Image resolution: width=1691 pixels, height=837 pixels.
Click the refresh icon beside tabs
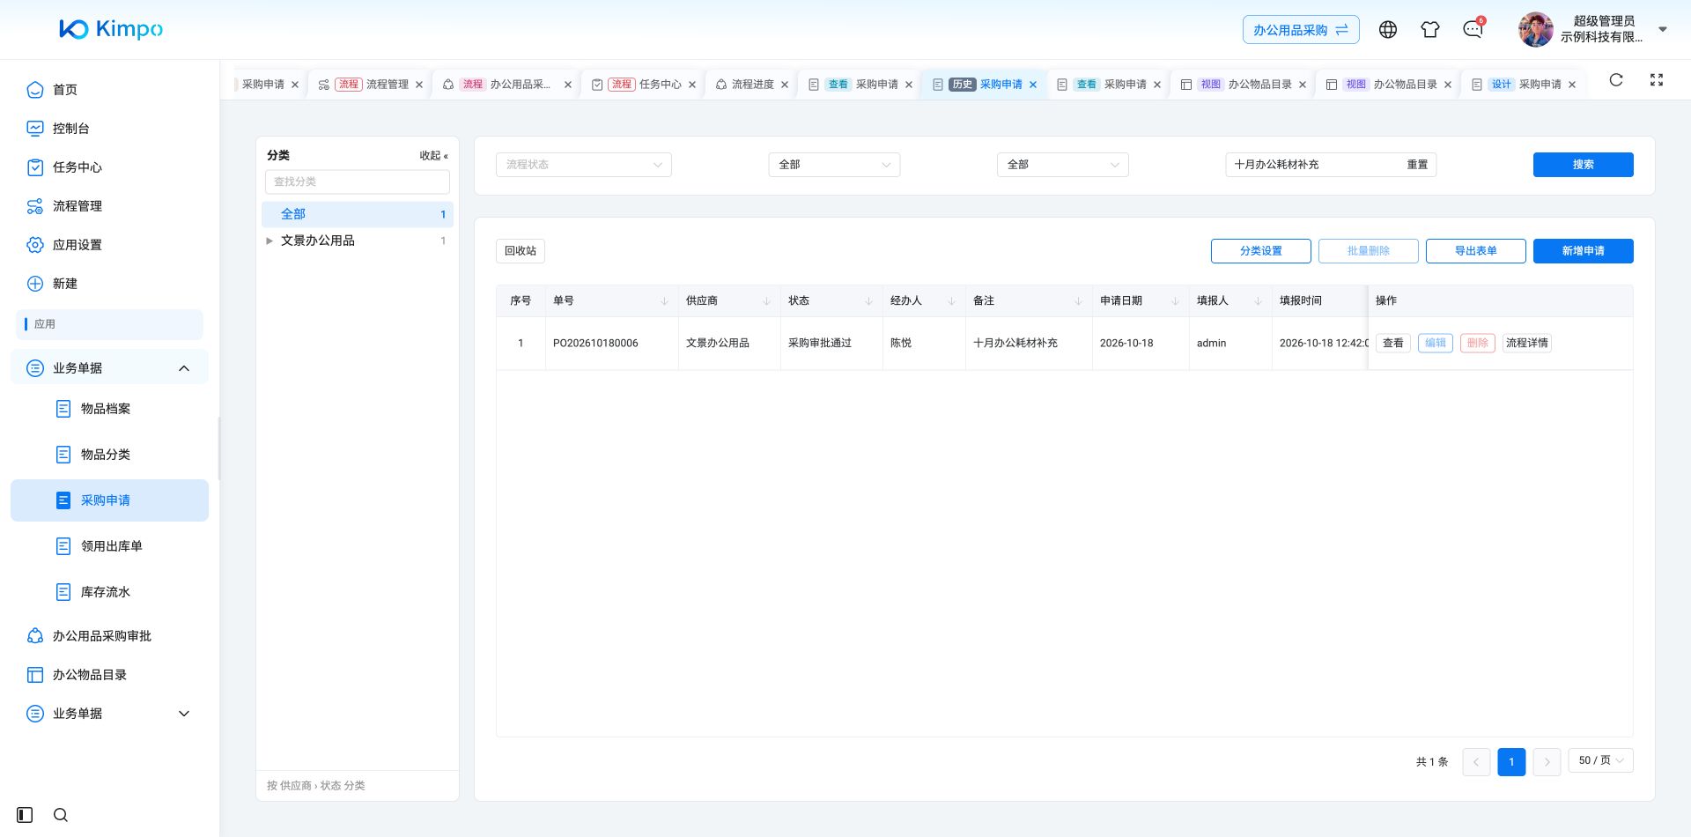click(1616, 80)
